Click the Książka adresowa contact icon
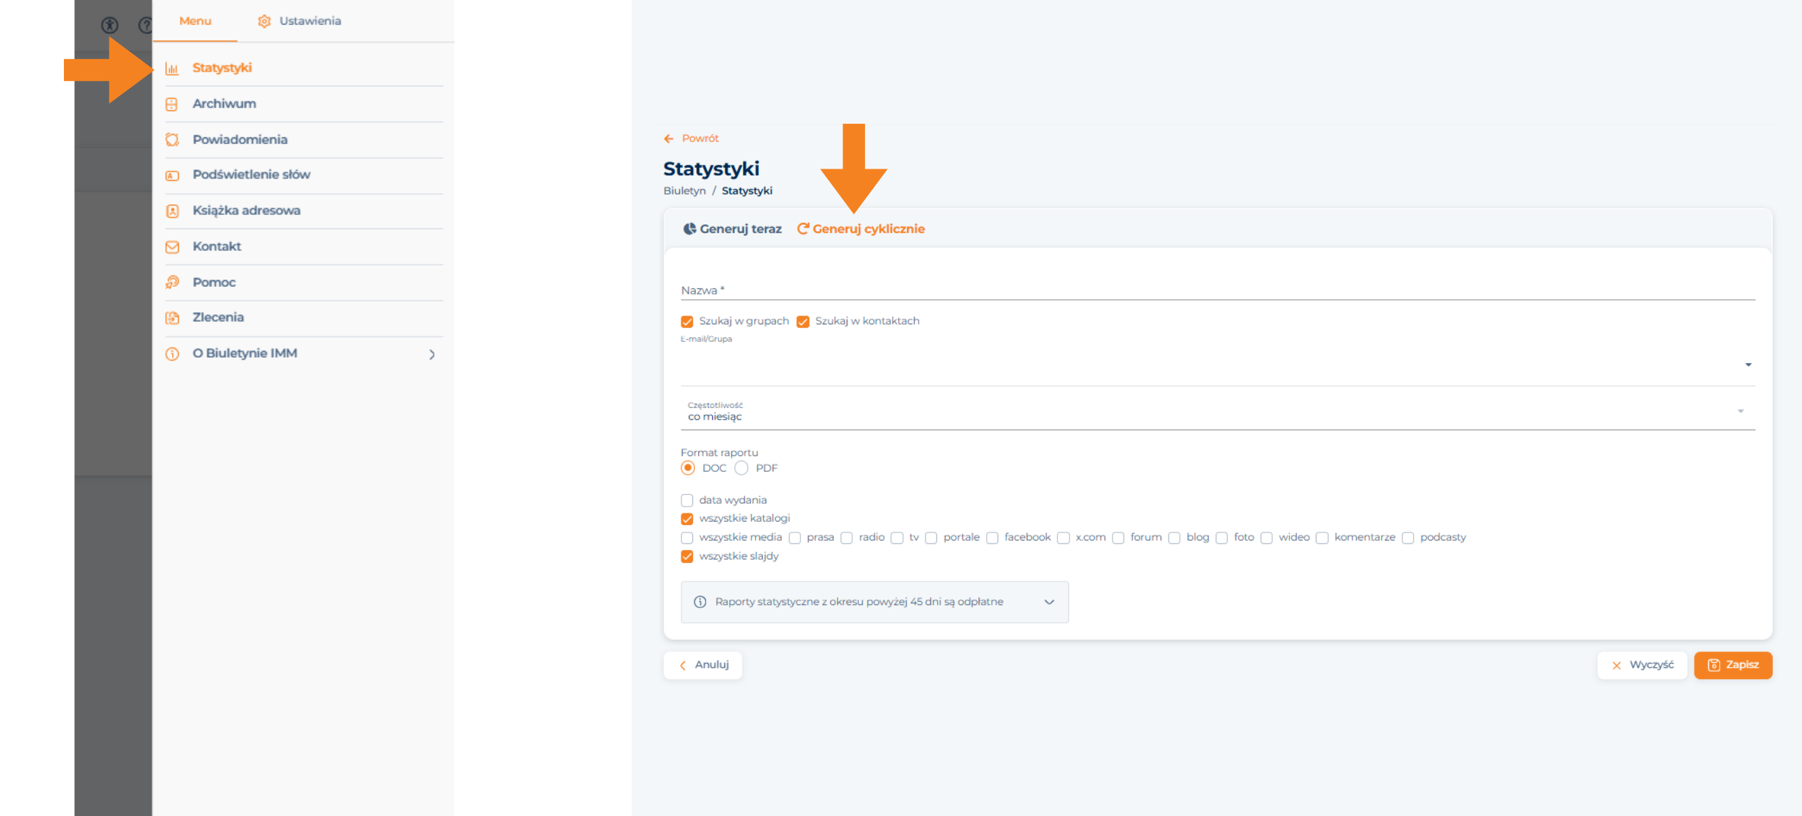 tap(171, 211)
